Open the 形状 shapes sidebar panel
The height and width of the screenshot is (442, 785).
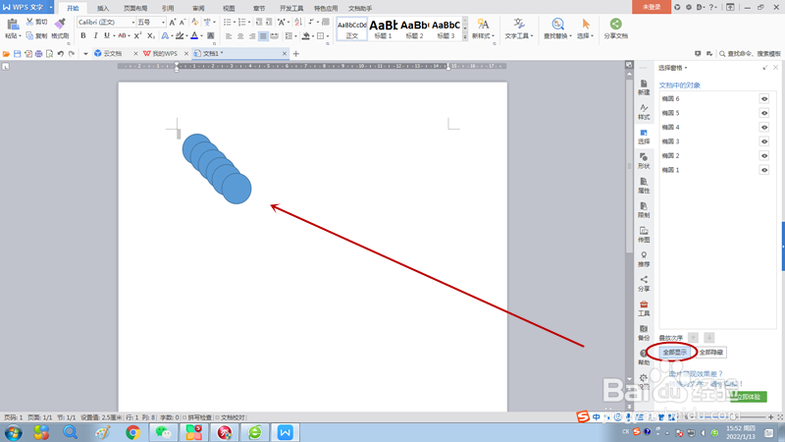644,161
